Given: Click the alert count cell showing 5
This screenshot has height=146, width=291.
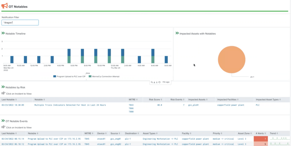Looking at the screenshot, I should [261, 144].
